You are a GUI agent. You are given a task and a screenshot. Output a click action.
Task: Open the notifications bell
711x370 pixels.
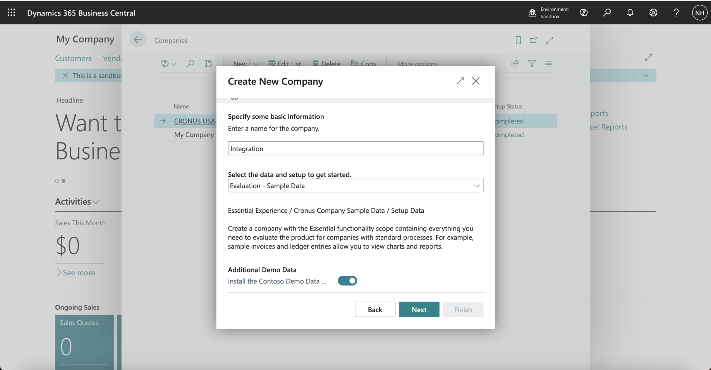pos(630,13)
